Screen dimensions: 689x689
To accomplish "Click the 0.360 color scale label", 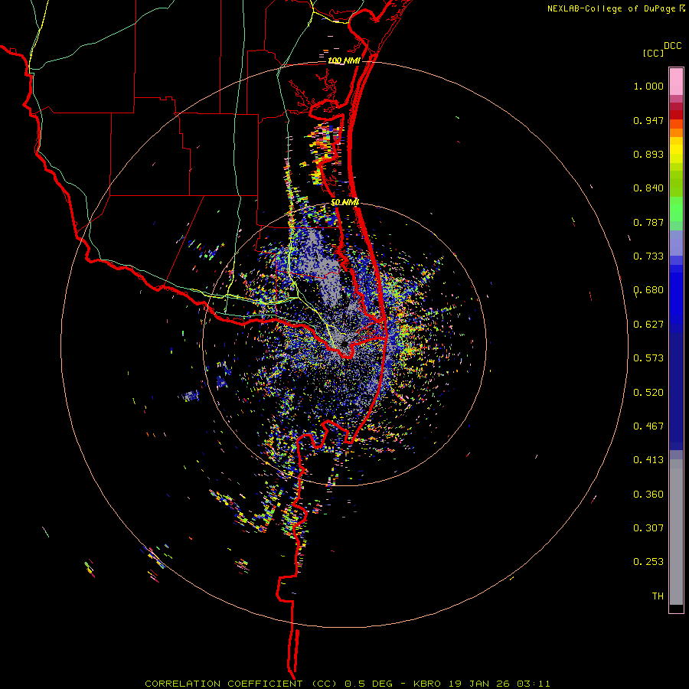I will pyautogui.click(x=648, y=495).
